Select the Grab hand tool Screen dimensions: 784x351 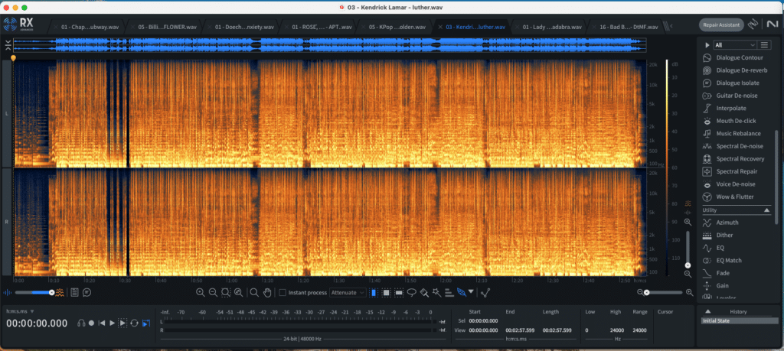(267, 293)
